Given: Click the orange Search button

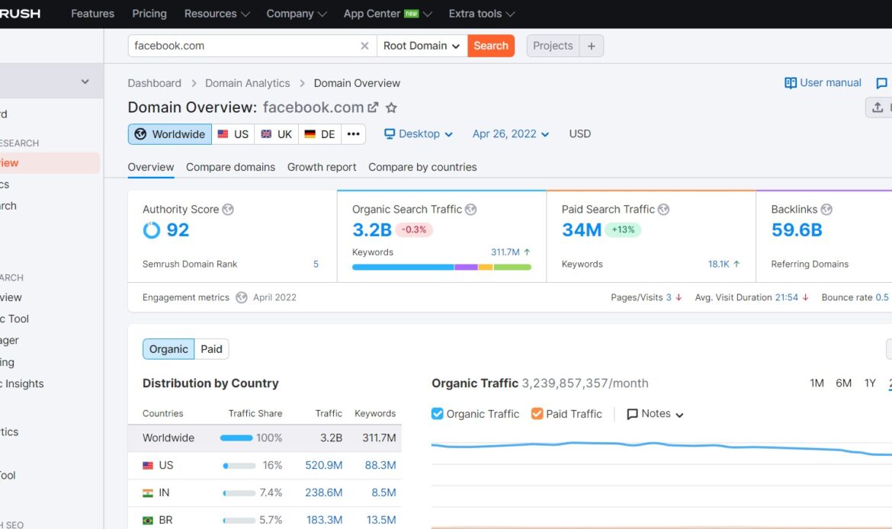Looking at the screenshot, I should [x=491, y=46].
